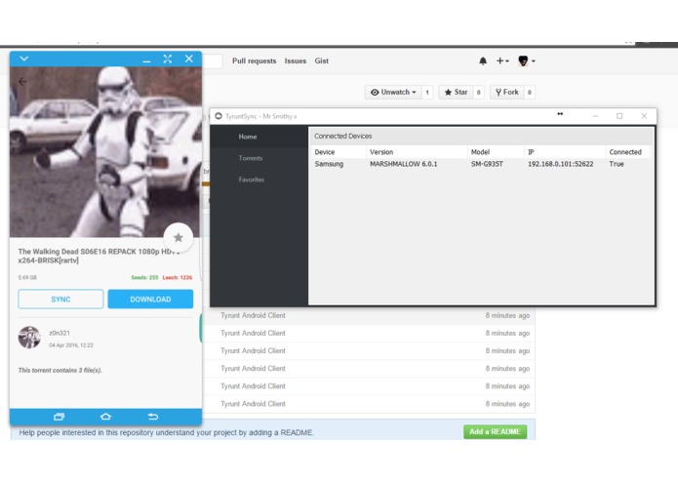This screenshot has width=678, height=482.
Task: Open Pull requests on GitHub page
Action: click(x=255, y=60)
